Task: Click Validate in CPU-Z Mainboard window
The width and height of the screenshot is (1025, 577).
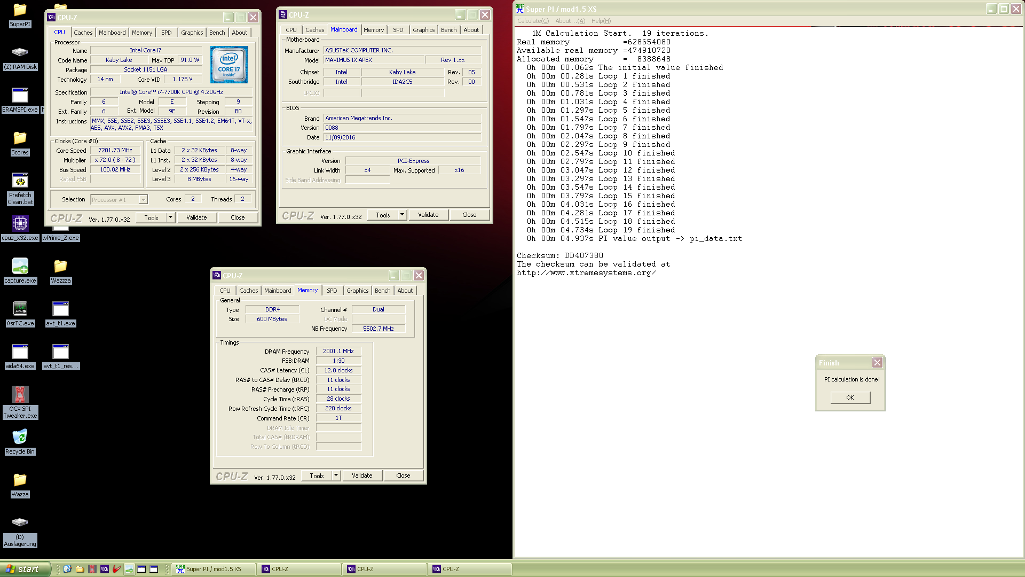Action: [428, 215]
